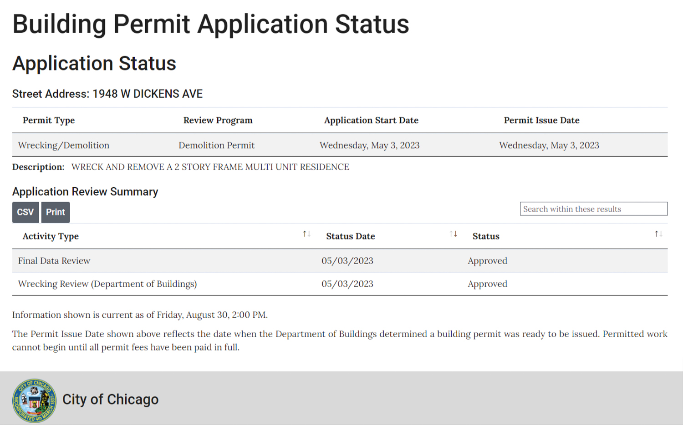683x425 pixels.
Task: Click the Status column header text
Action: pyautogui.click(x=486, y=236)
